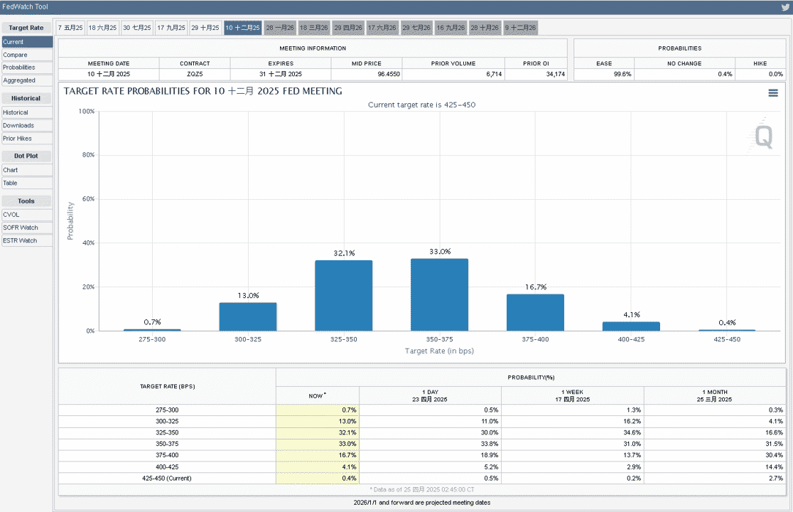Click the Twitter bird icon
The width and height of the screenshot is (793, 512).
[784, 8]
